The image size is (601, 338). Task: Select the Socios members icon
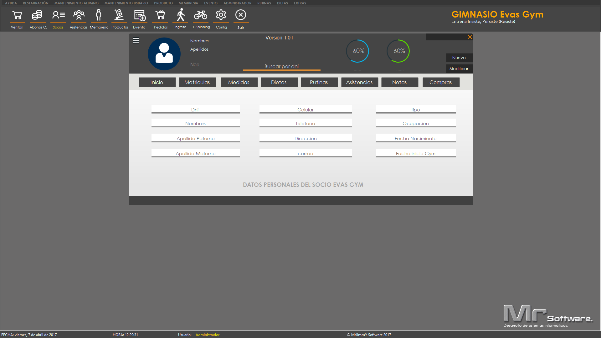click(58, 15)
